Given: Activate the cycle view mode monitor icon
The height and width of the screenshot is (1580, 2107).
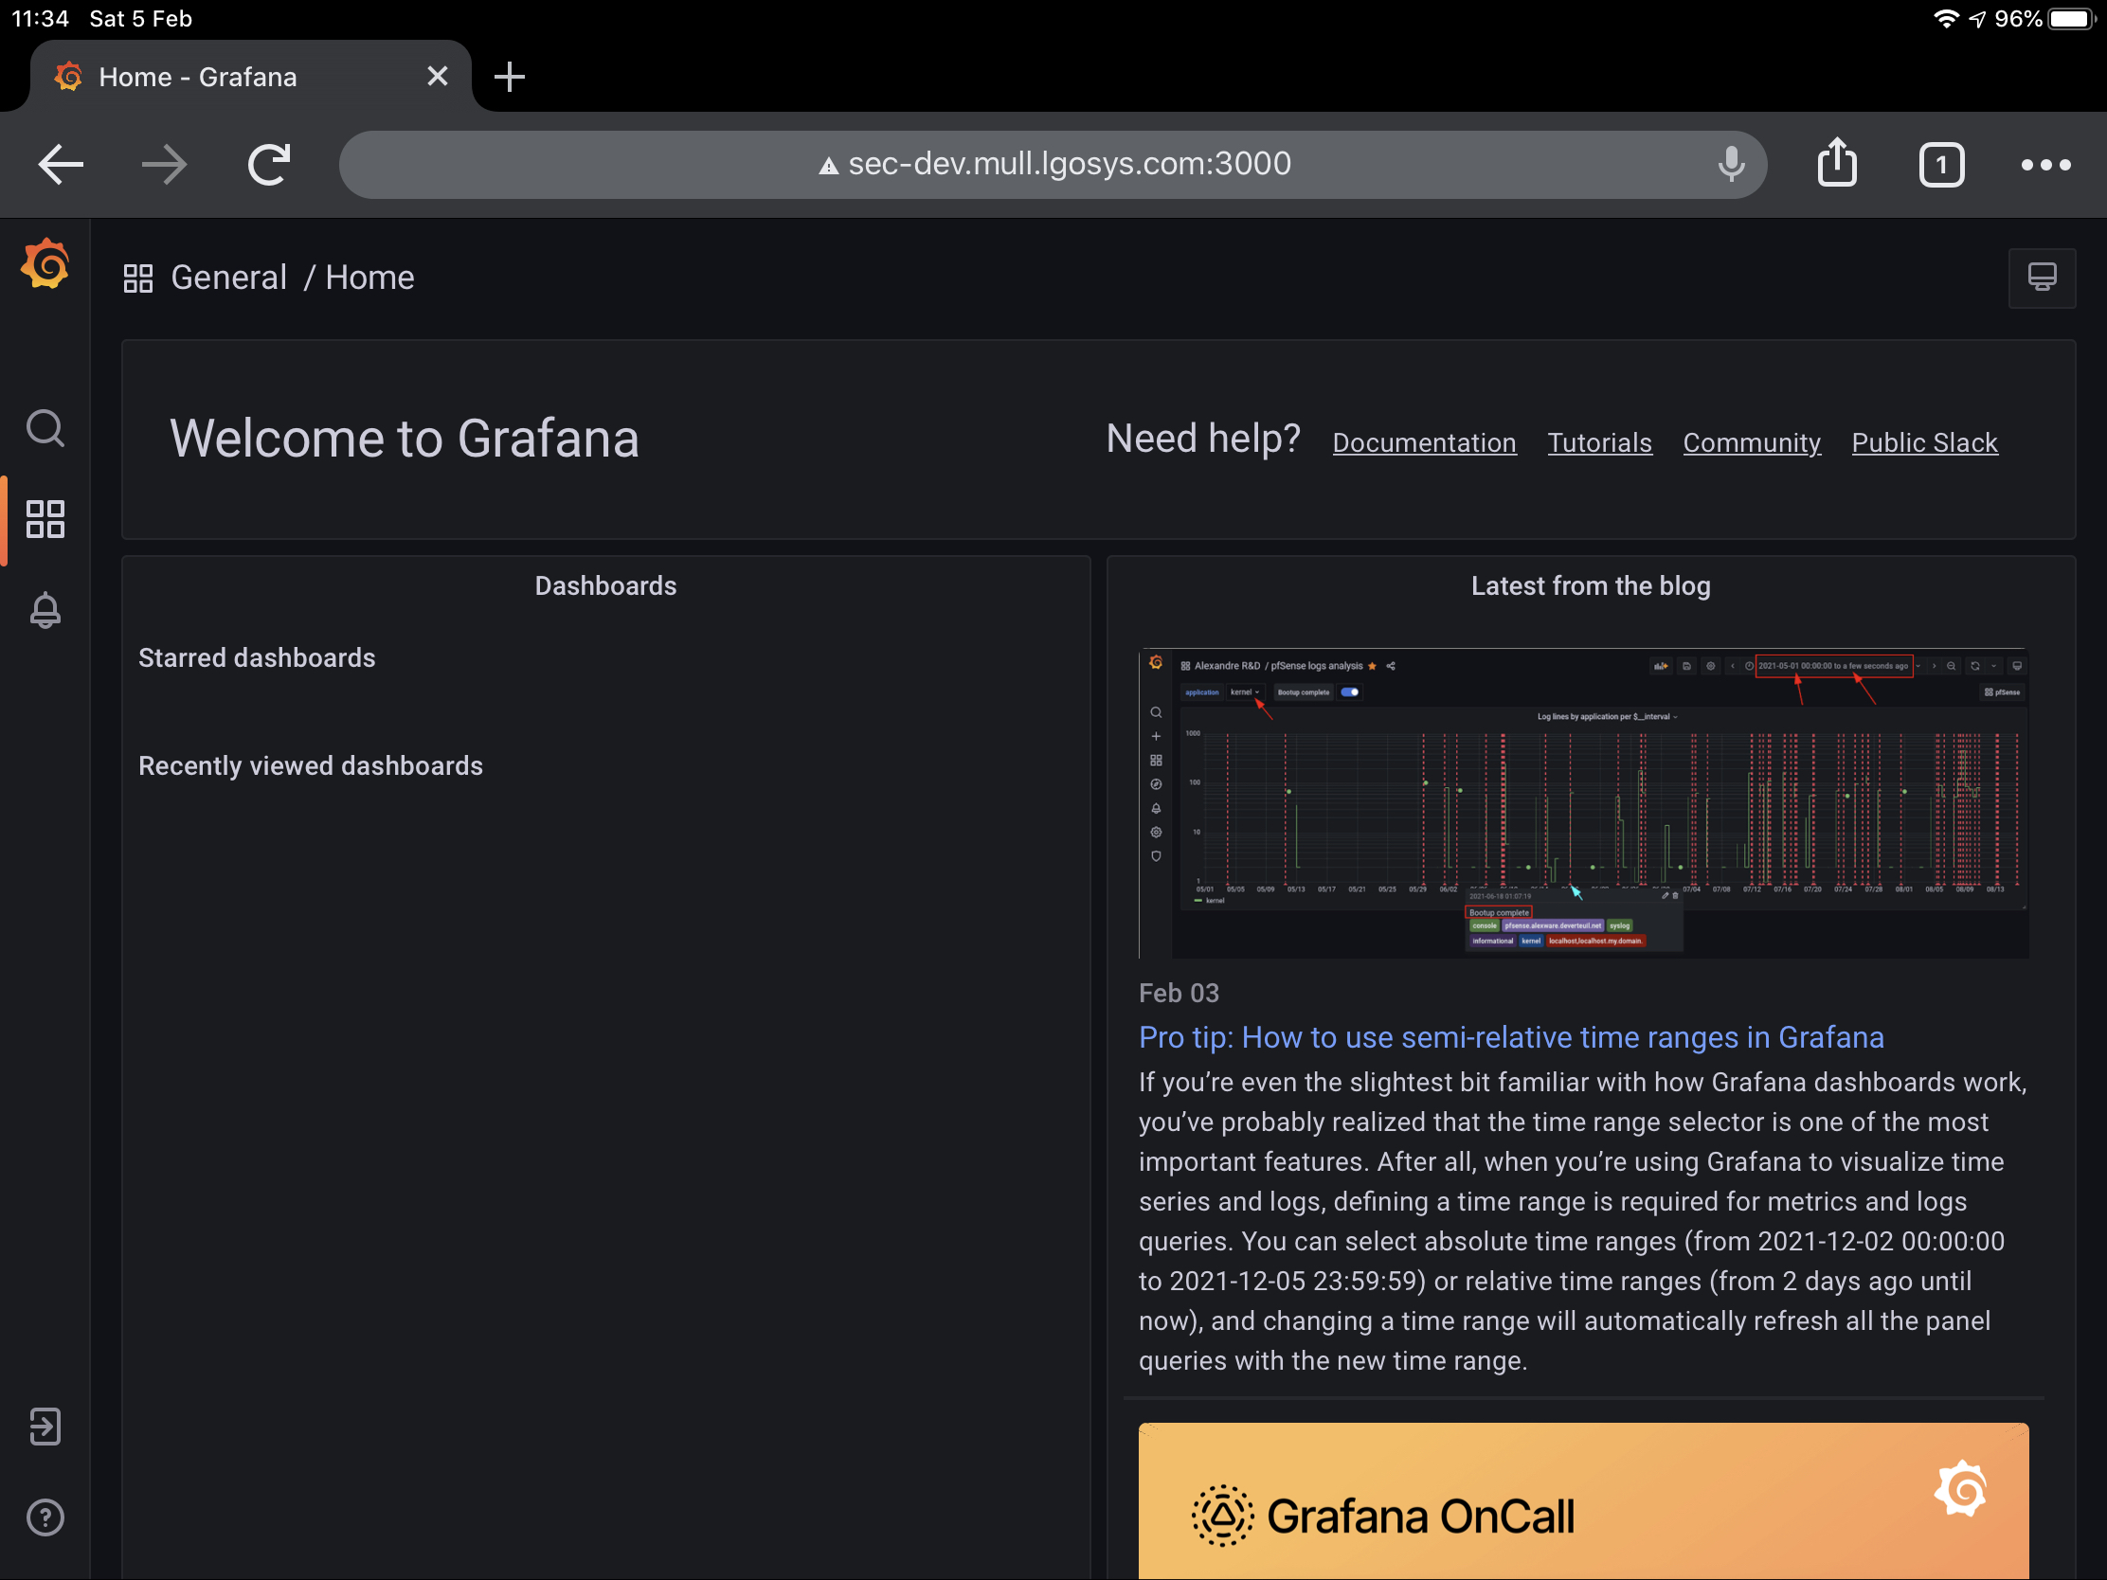Looking at the screenshot, I should click(x=2043, y=278).
